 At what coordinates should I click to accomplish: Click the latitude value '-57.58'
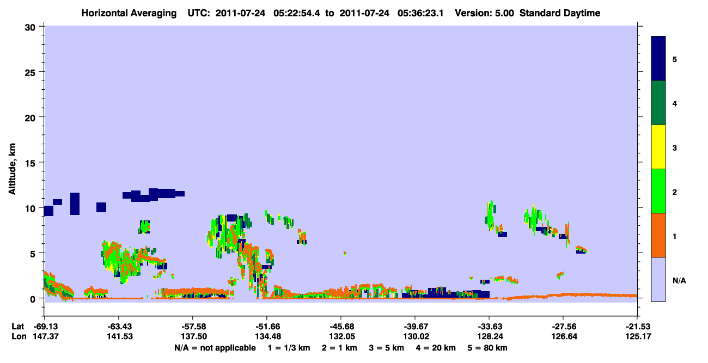pyautogui.click(x=192, y=327)
